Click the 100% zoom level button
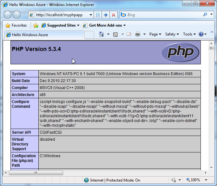 pyautogui.click(x=193, y=180)
